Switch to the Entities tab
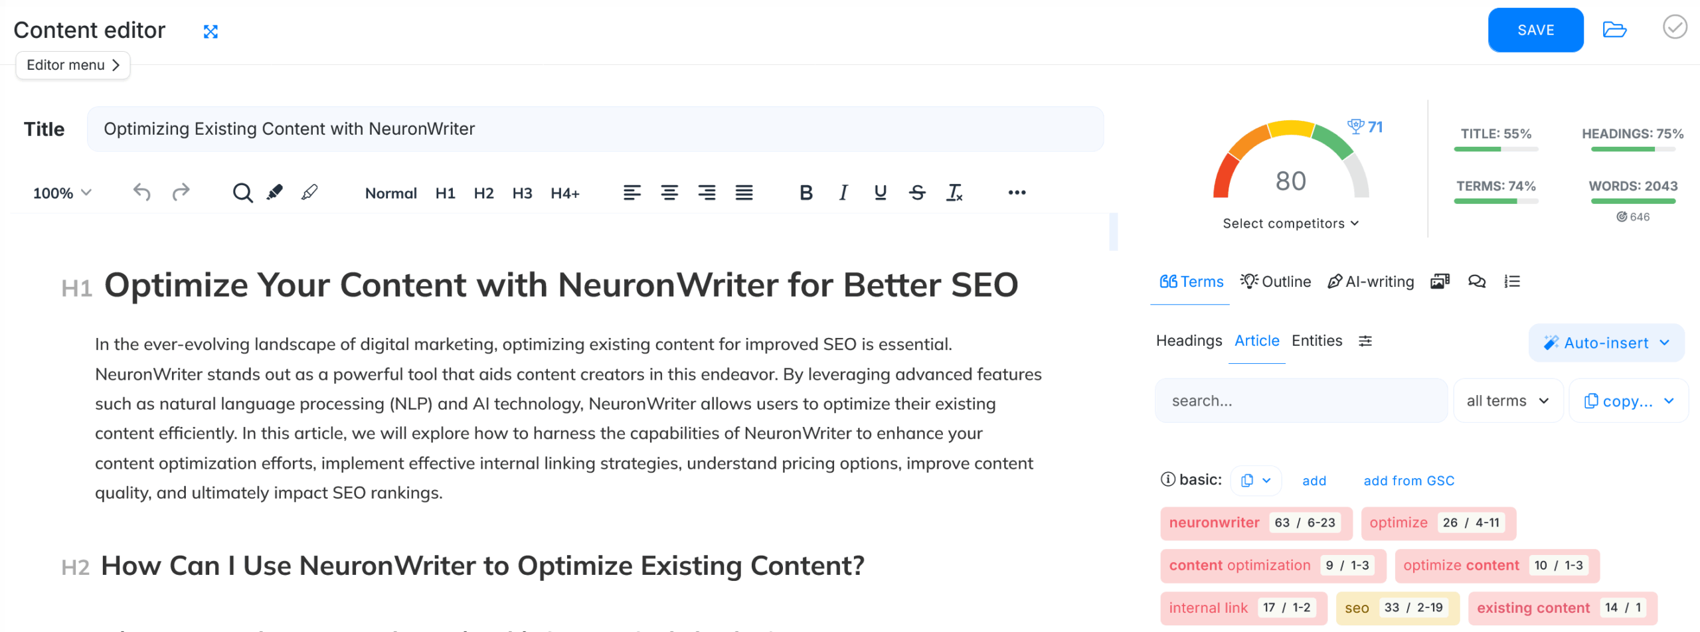 [1316, 341]
